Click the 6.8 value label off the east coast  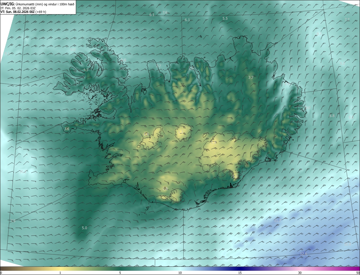point(332,116)
